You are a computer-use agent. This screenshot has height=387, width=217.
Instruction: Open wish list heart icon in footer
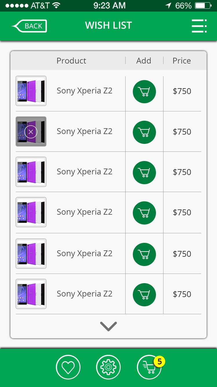pyautogui.click(x=68, y=367)
